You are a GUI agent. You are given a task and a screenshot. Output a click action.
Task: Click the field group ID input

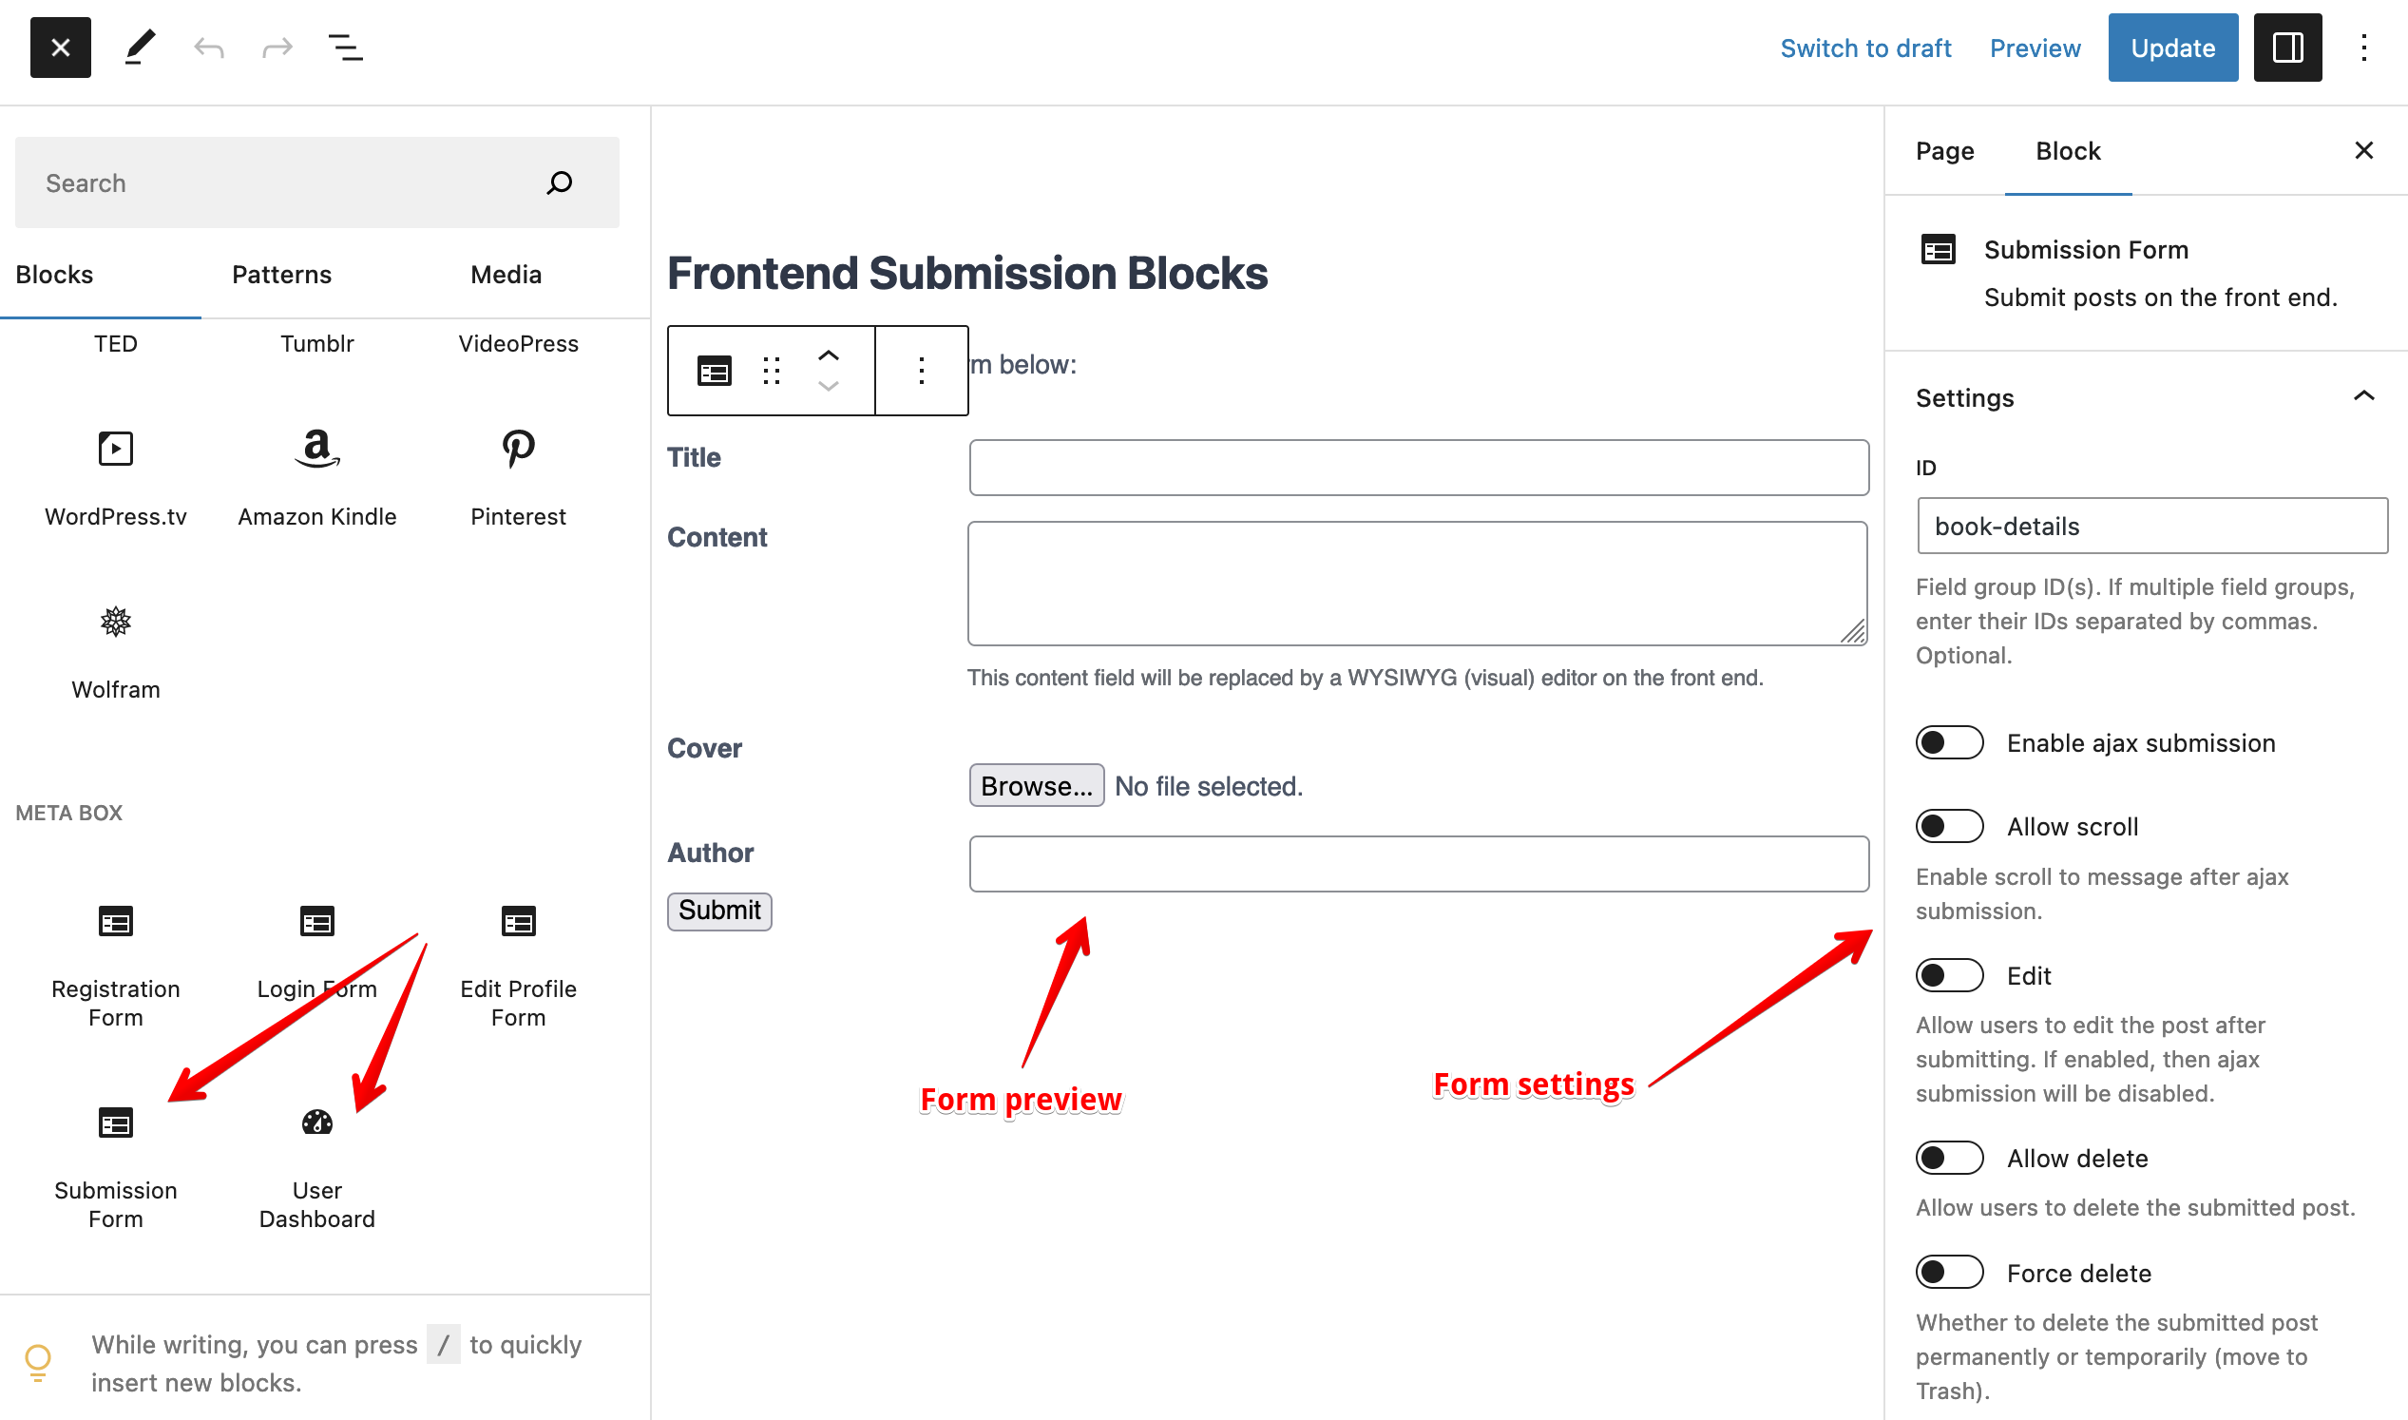[x=2151, y=526]
